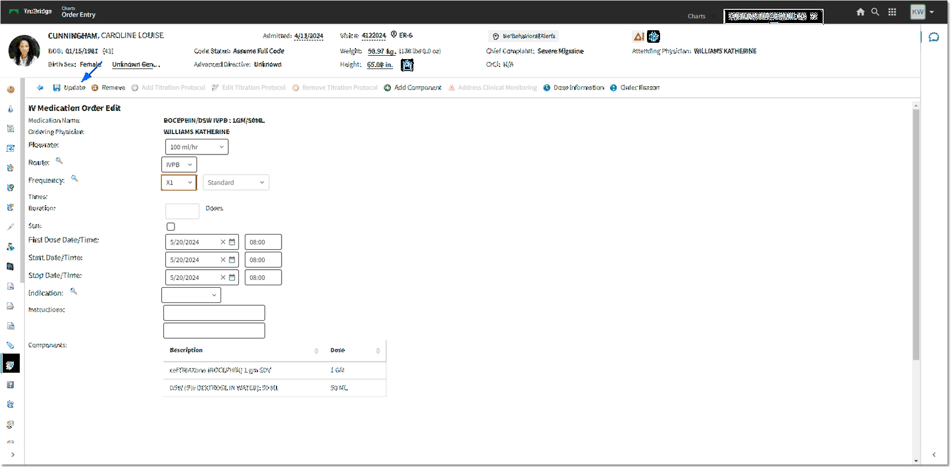This screenshot has width=951, height=468.
Task: Click the First Dose time field 08:00
Action: (x=263, y=242)
